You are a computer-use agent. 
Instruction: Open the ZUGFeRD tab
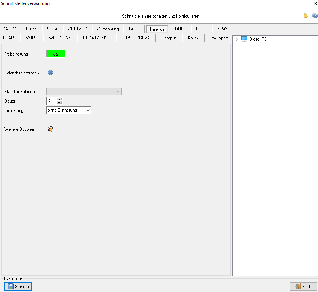click(78, 29)
